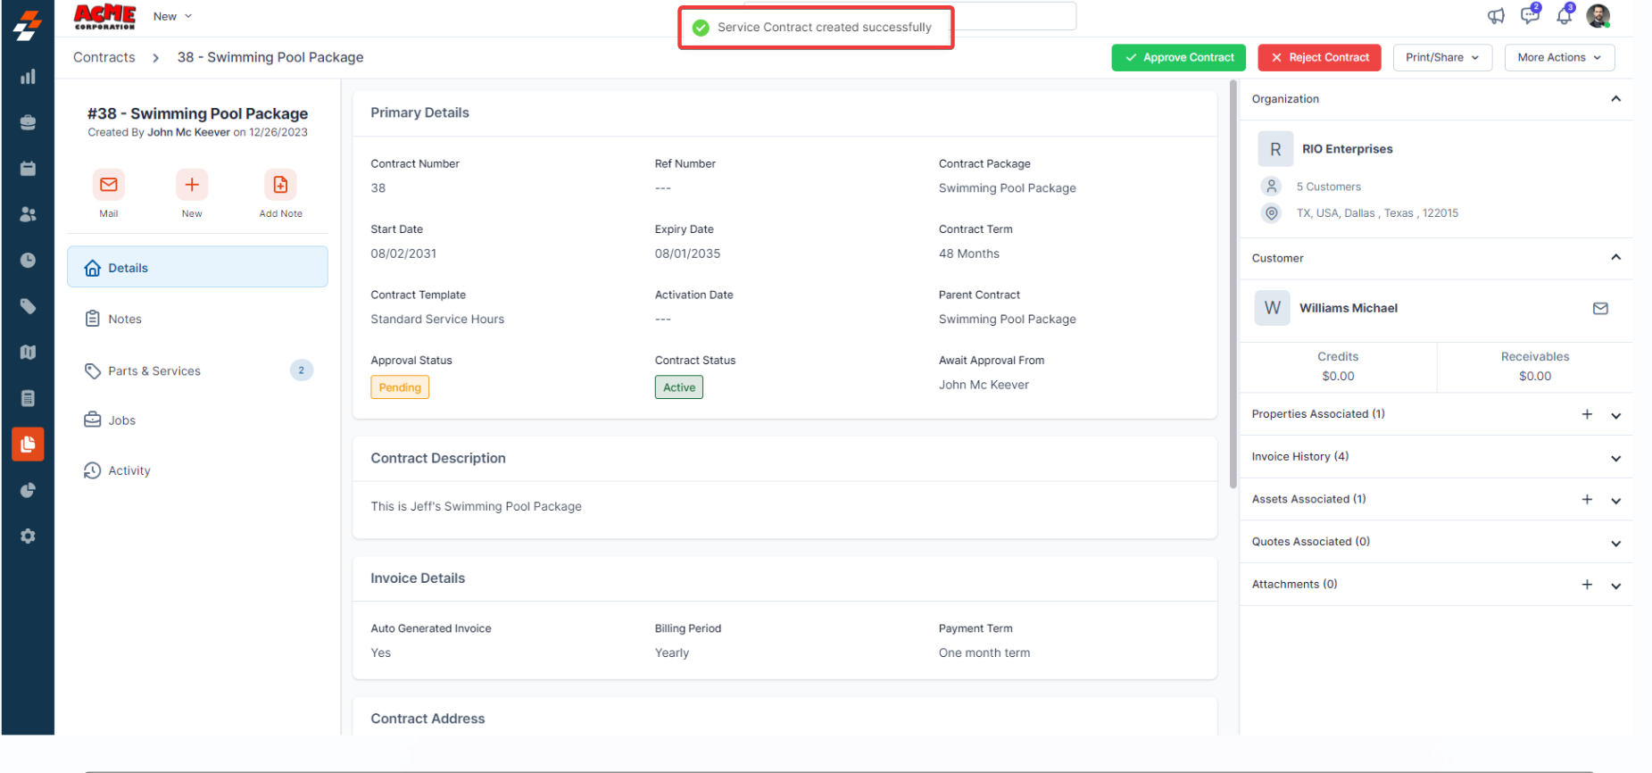The height and width of the screenshot is (773, 1652).
Task: Go back to Contracts breadcrumb link
Action: point(104,57)
